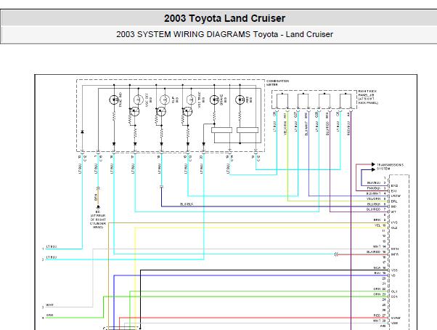The height and width of the screenshot is (330, 437).
Task: Click the '2003 Toyota Land Cruiser' title
Action: click(224, 18)
